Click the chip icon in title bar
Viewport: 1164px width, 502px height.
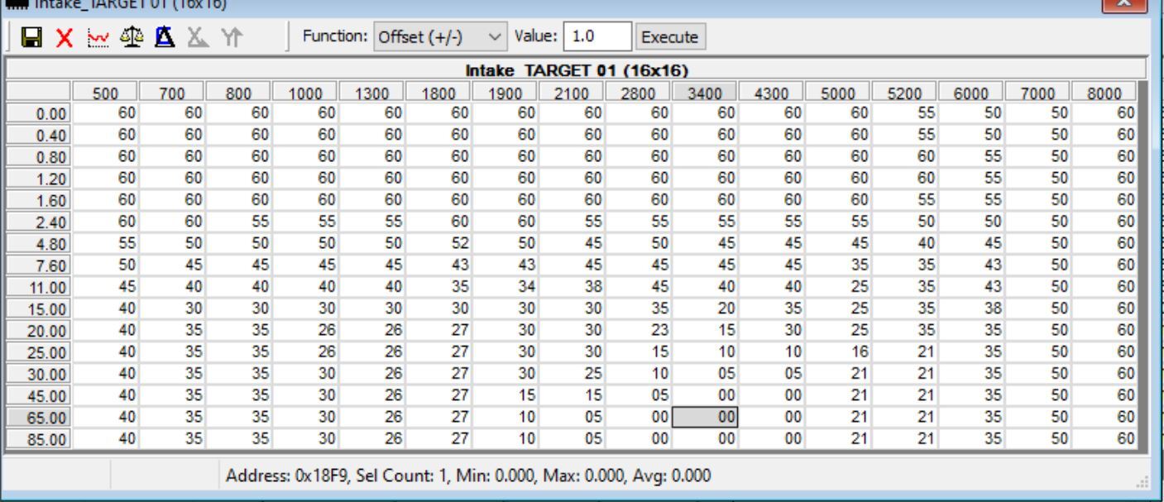tap(10, 4)
